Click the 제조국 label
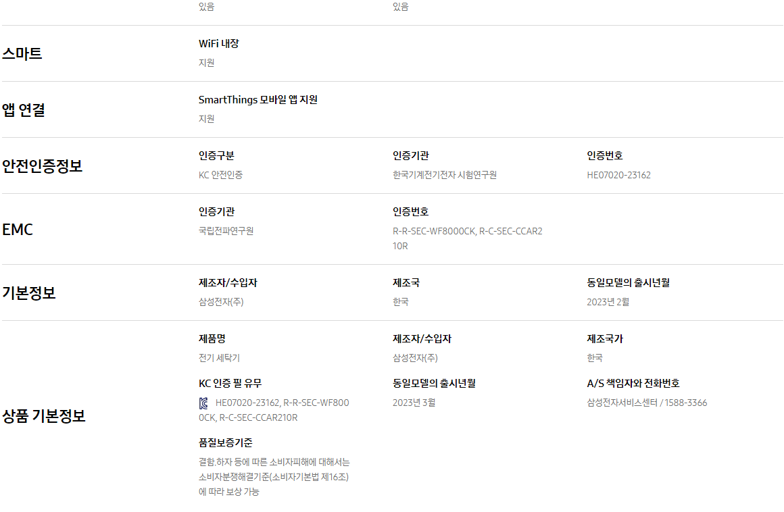 click(406, 282)
